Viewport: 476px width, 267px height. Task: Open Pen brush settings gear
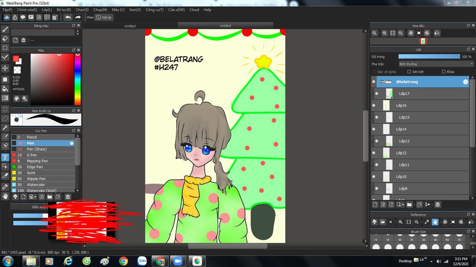pos(72,143)
